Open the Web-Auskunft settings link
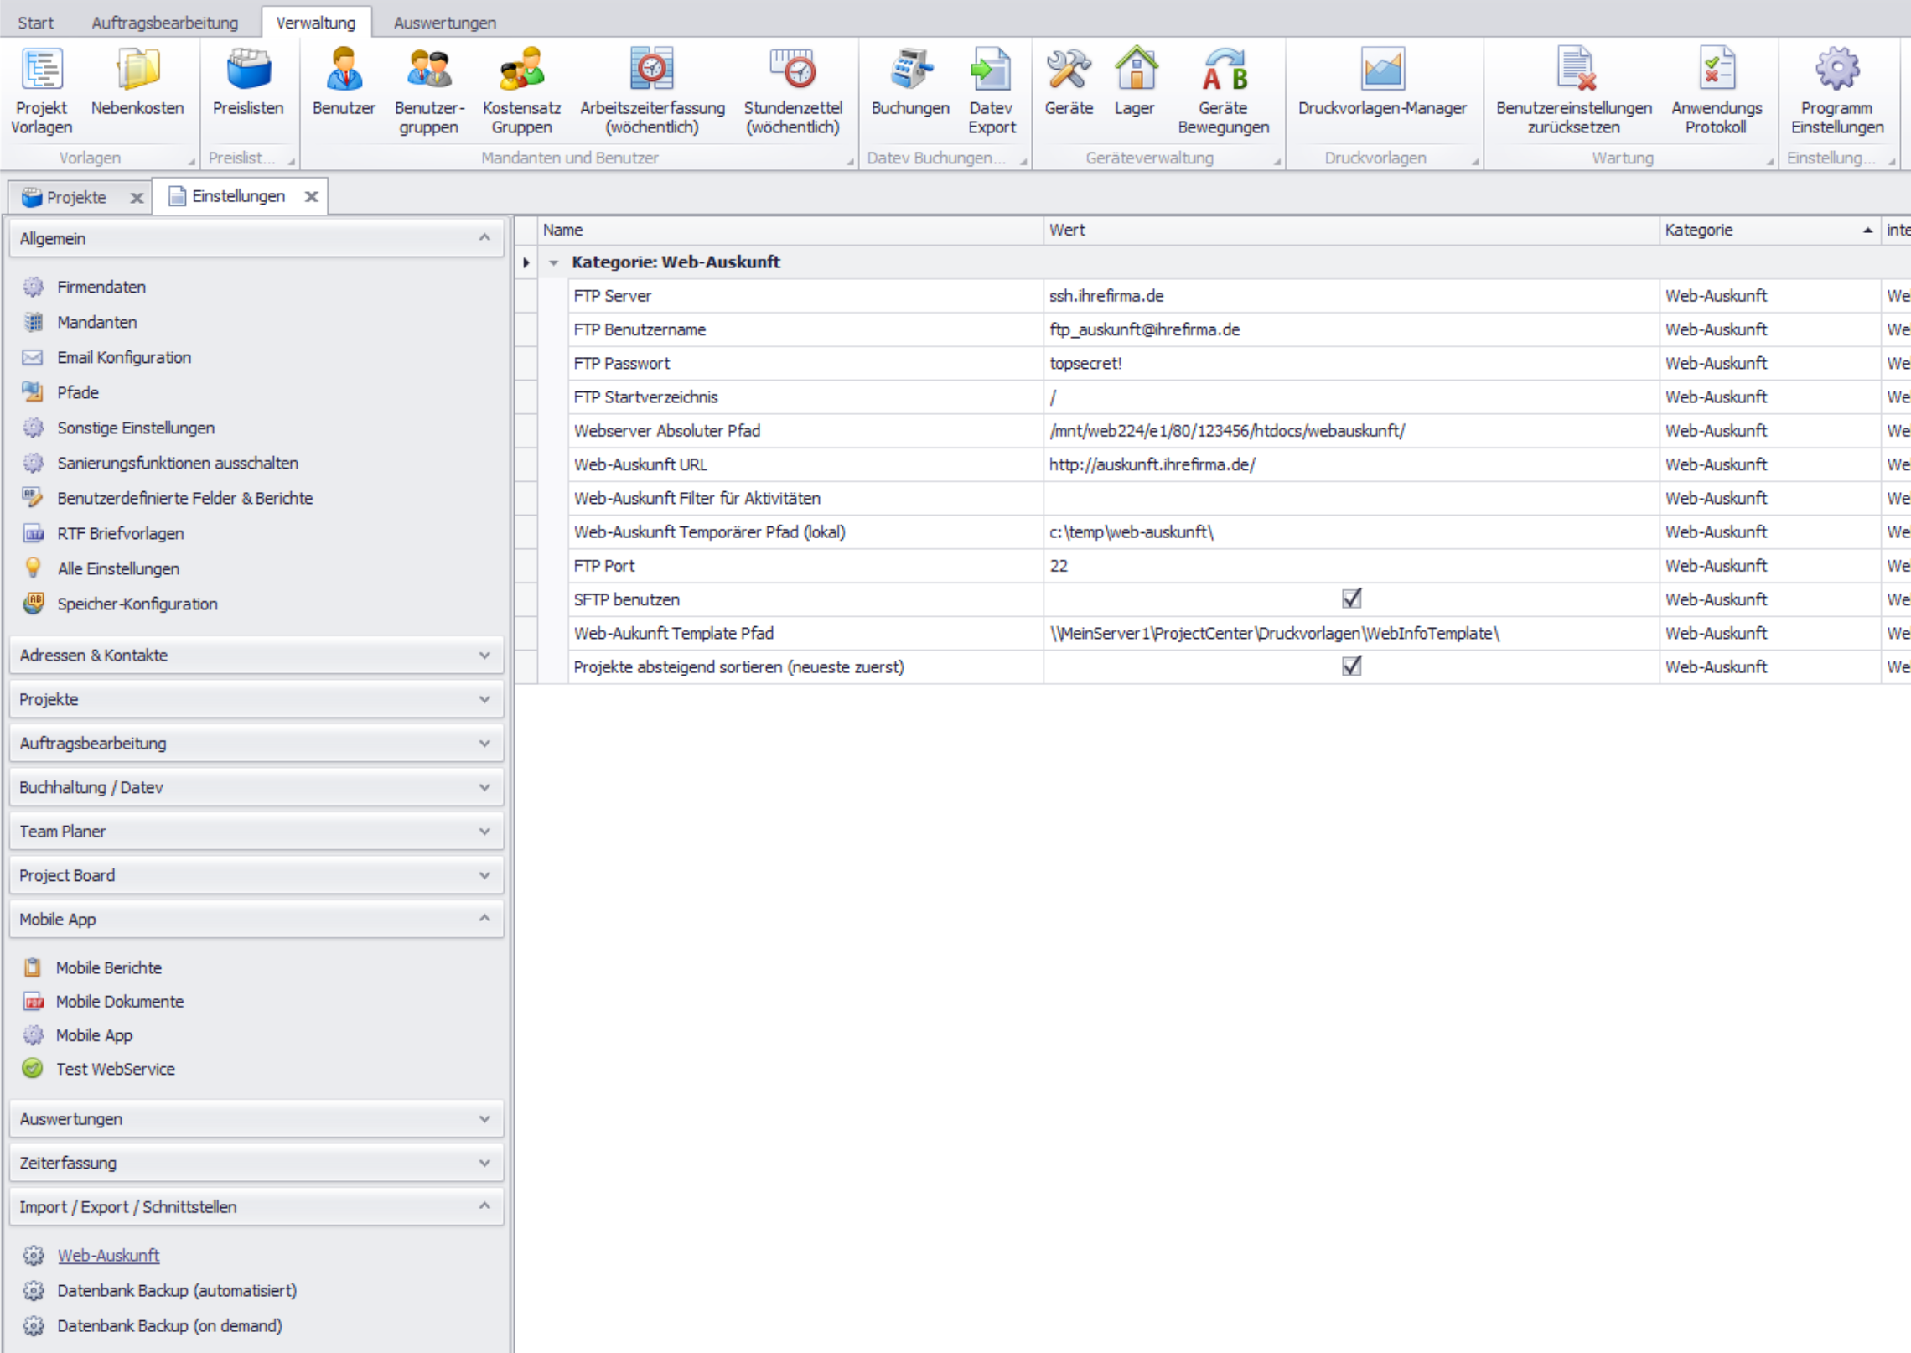1911x1353 pixels. [x=108, y=1255]
